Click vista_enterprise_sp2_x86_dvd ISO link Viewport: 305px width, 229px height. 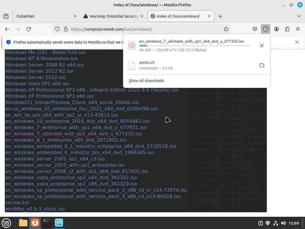[x=71, y=184]
